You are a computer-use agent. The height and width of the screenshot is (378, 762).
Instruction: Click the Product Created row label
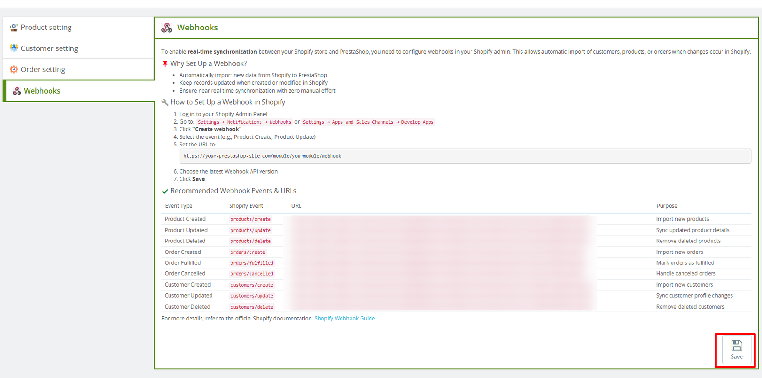click(x=185, y=219)
